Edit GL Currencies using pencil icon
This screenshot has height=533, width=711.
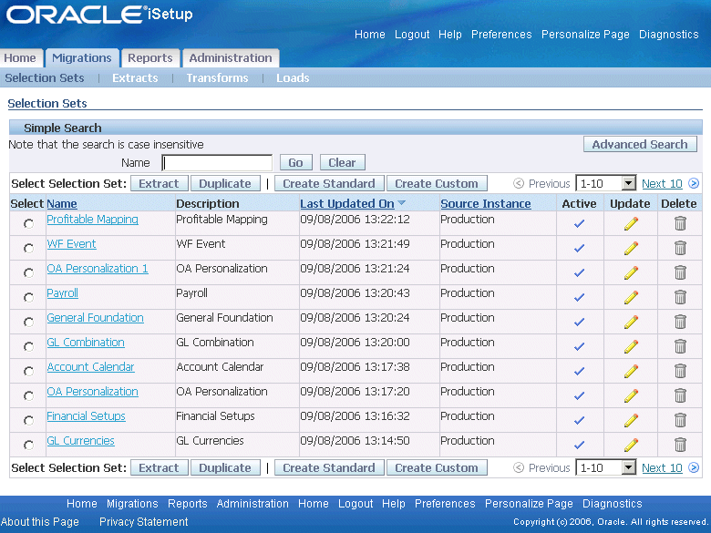[x=631, y=445]
